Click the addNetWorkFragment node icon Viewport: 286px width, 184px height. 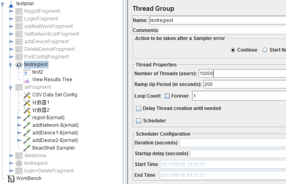(19, 26)
